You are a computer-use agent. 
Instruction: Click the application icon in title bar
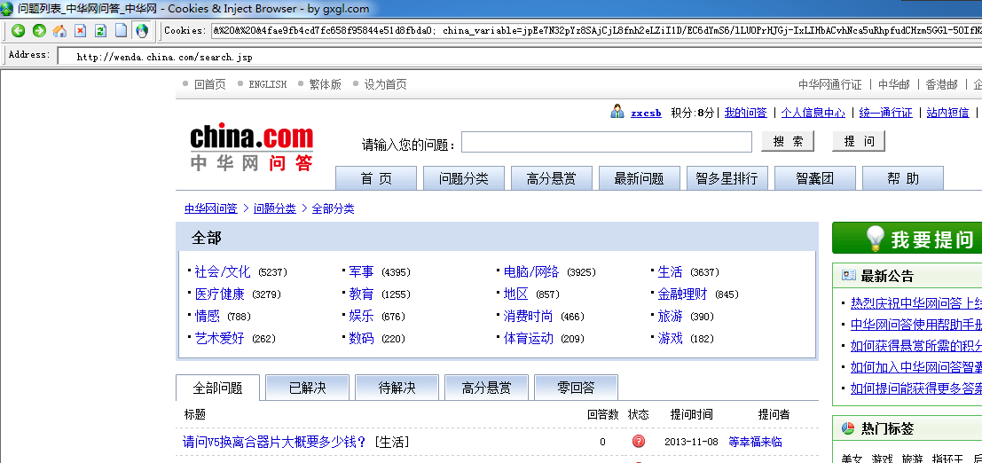6,9
